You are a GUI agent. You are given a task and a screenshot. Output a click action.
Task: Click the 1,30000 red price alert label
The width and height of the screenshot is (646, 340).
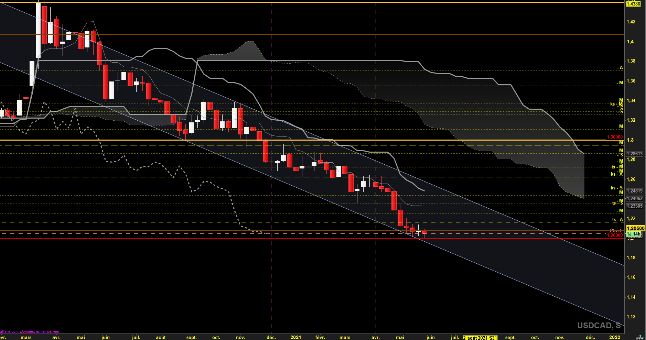[614, 137]
